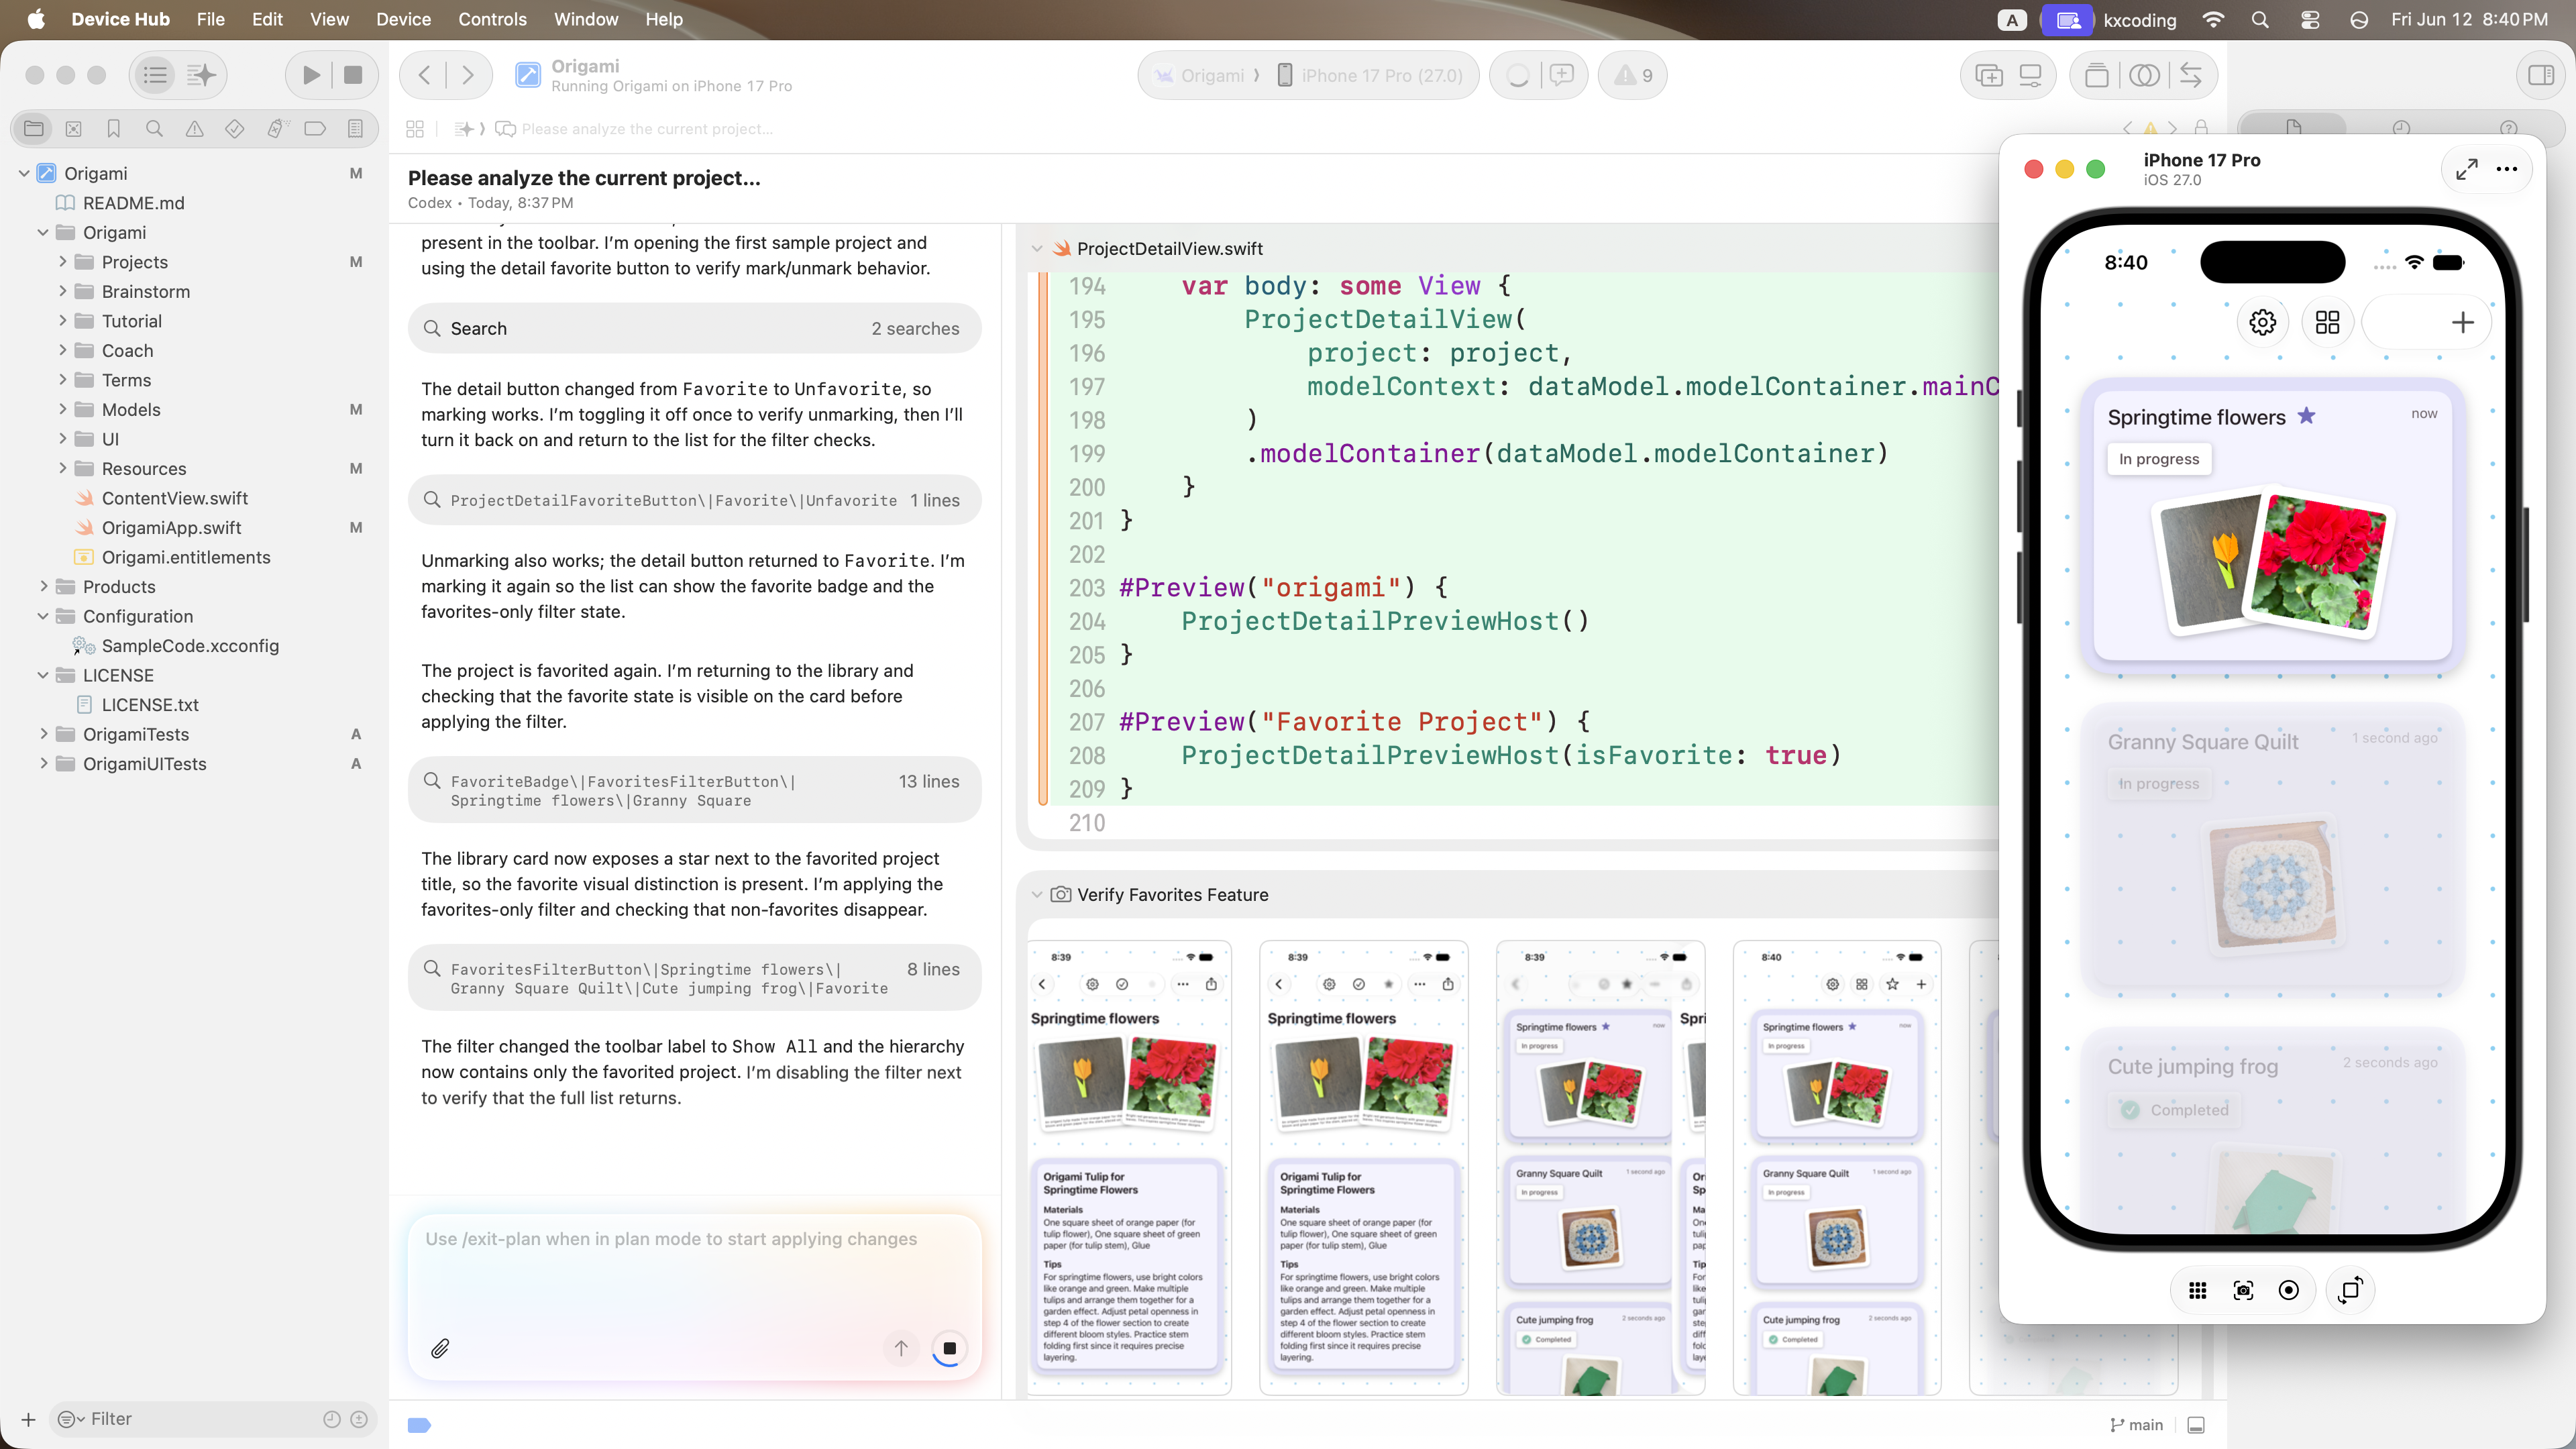Open the test navigator diamond icon
Viewport: 2576px width, 1449px height.
[234, 128]
